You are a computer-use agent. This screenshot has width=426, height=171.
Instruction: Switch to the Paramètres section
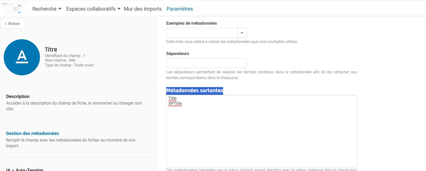[180, 9]
